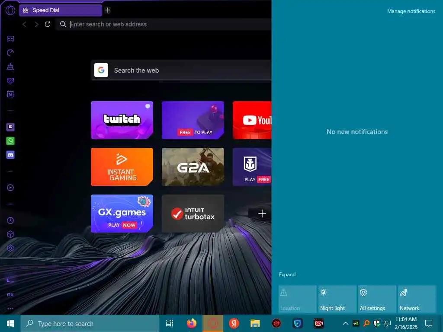Open the Instant Gaming speed dial tile
The image size is (443, 332).
click(122, 167)
